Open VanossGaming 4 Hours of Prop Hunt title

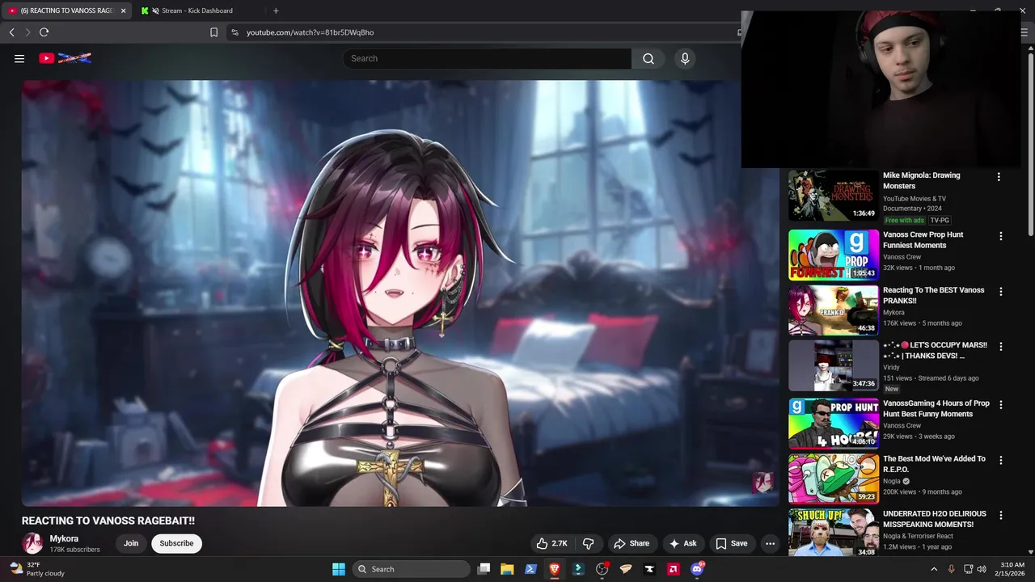tap(936, 408)
